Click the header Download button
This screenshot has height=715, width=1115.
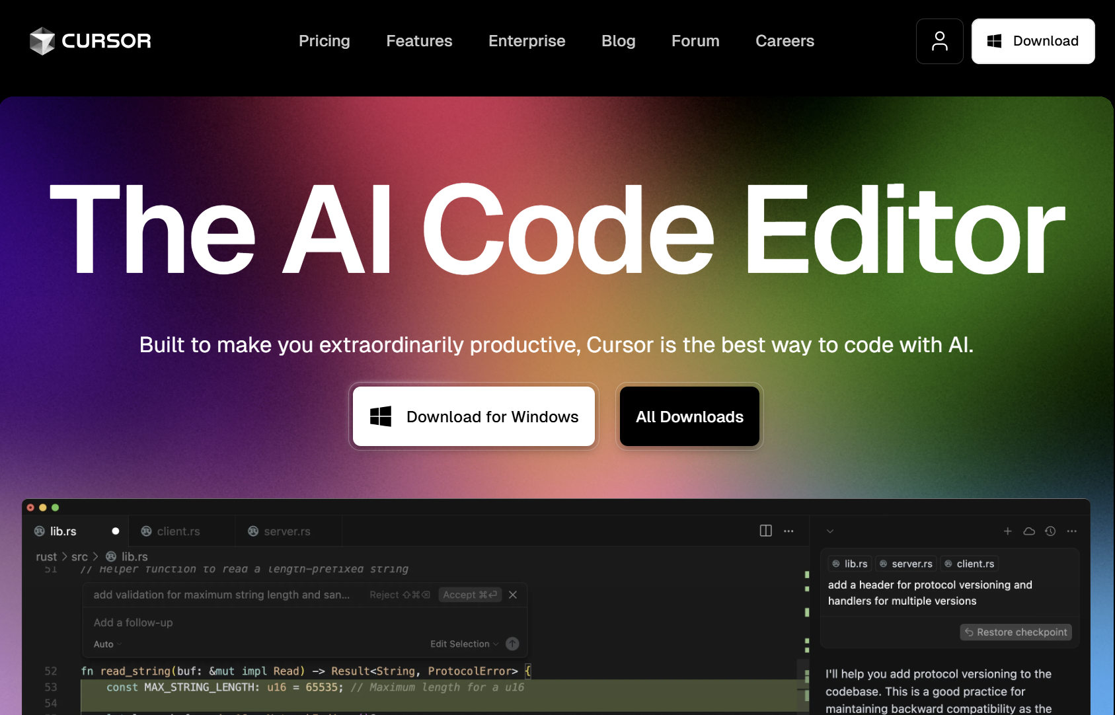pos(1033,41)
